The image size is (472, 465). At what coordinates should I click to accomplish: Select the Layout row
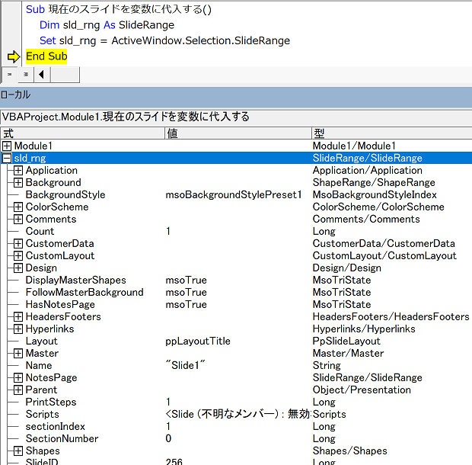coord(236,342)
